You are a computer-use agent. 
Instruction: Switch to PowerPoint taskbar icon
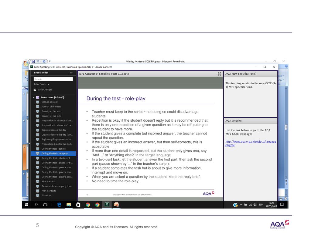point(116,205)
